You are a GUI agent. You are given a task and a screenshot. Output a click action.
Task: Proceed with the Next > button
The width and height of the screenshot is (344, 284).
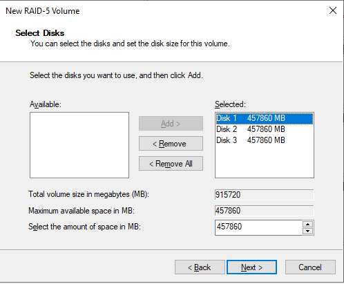[x=251, y=267]
